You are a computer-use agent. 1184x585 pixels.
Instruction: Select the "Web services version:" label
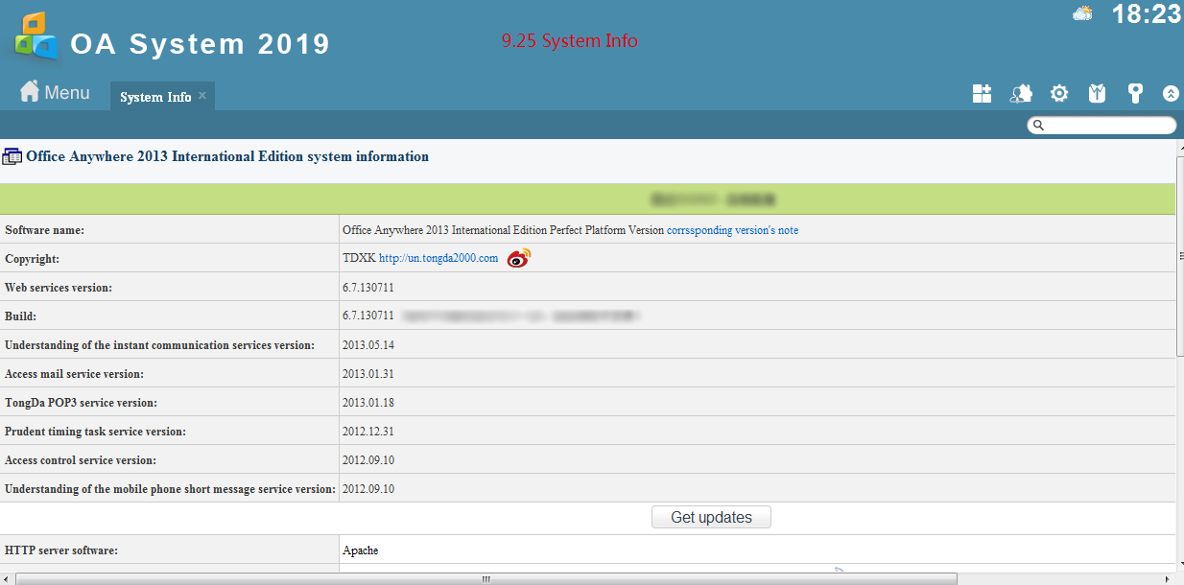(59, 288)
